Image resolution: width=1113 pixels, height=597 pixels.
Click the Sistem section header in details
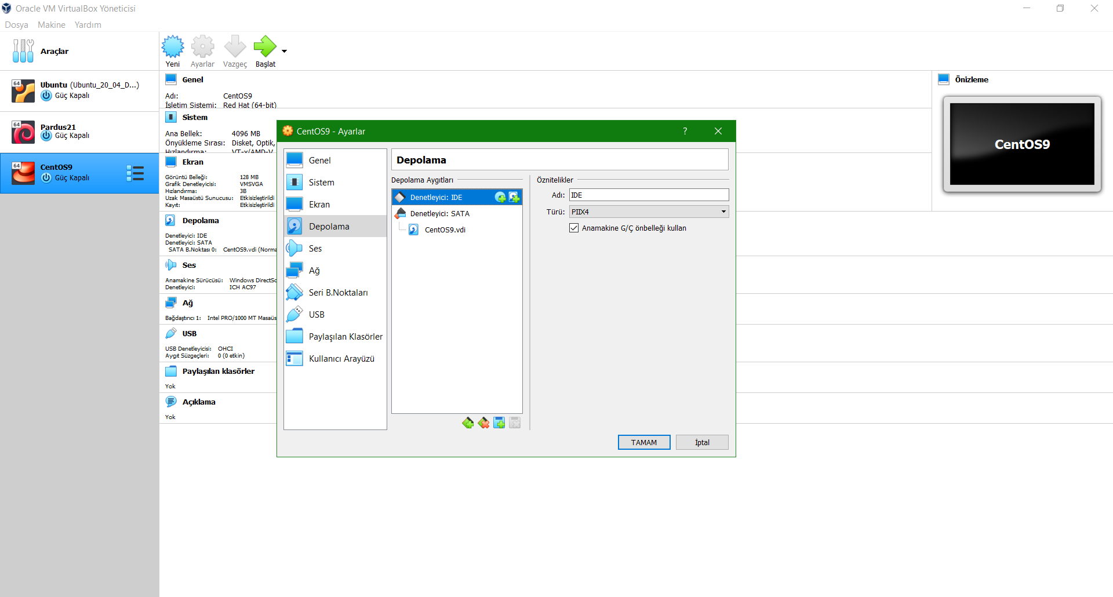click(x=195, y=118)
